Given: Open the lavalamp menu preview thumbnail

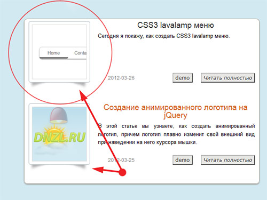Looking at the screenshot, I should point(59,52).
